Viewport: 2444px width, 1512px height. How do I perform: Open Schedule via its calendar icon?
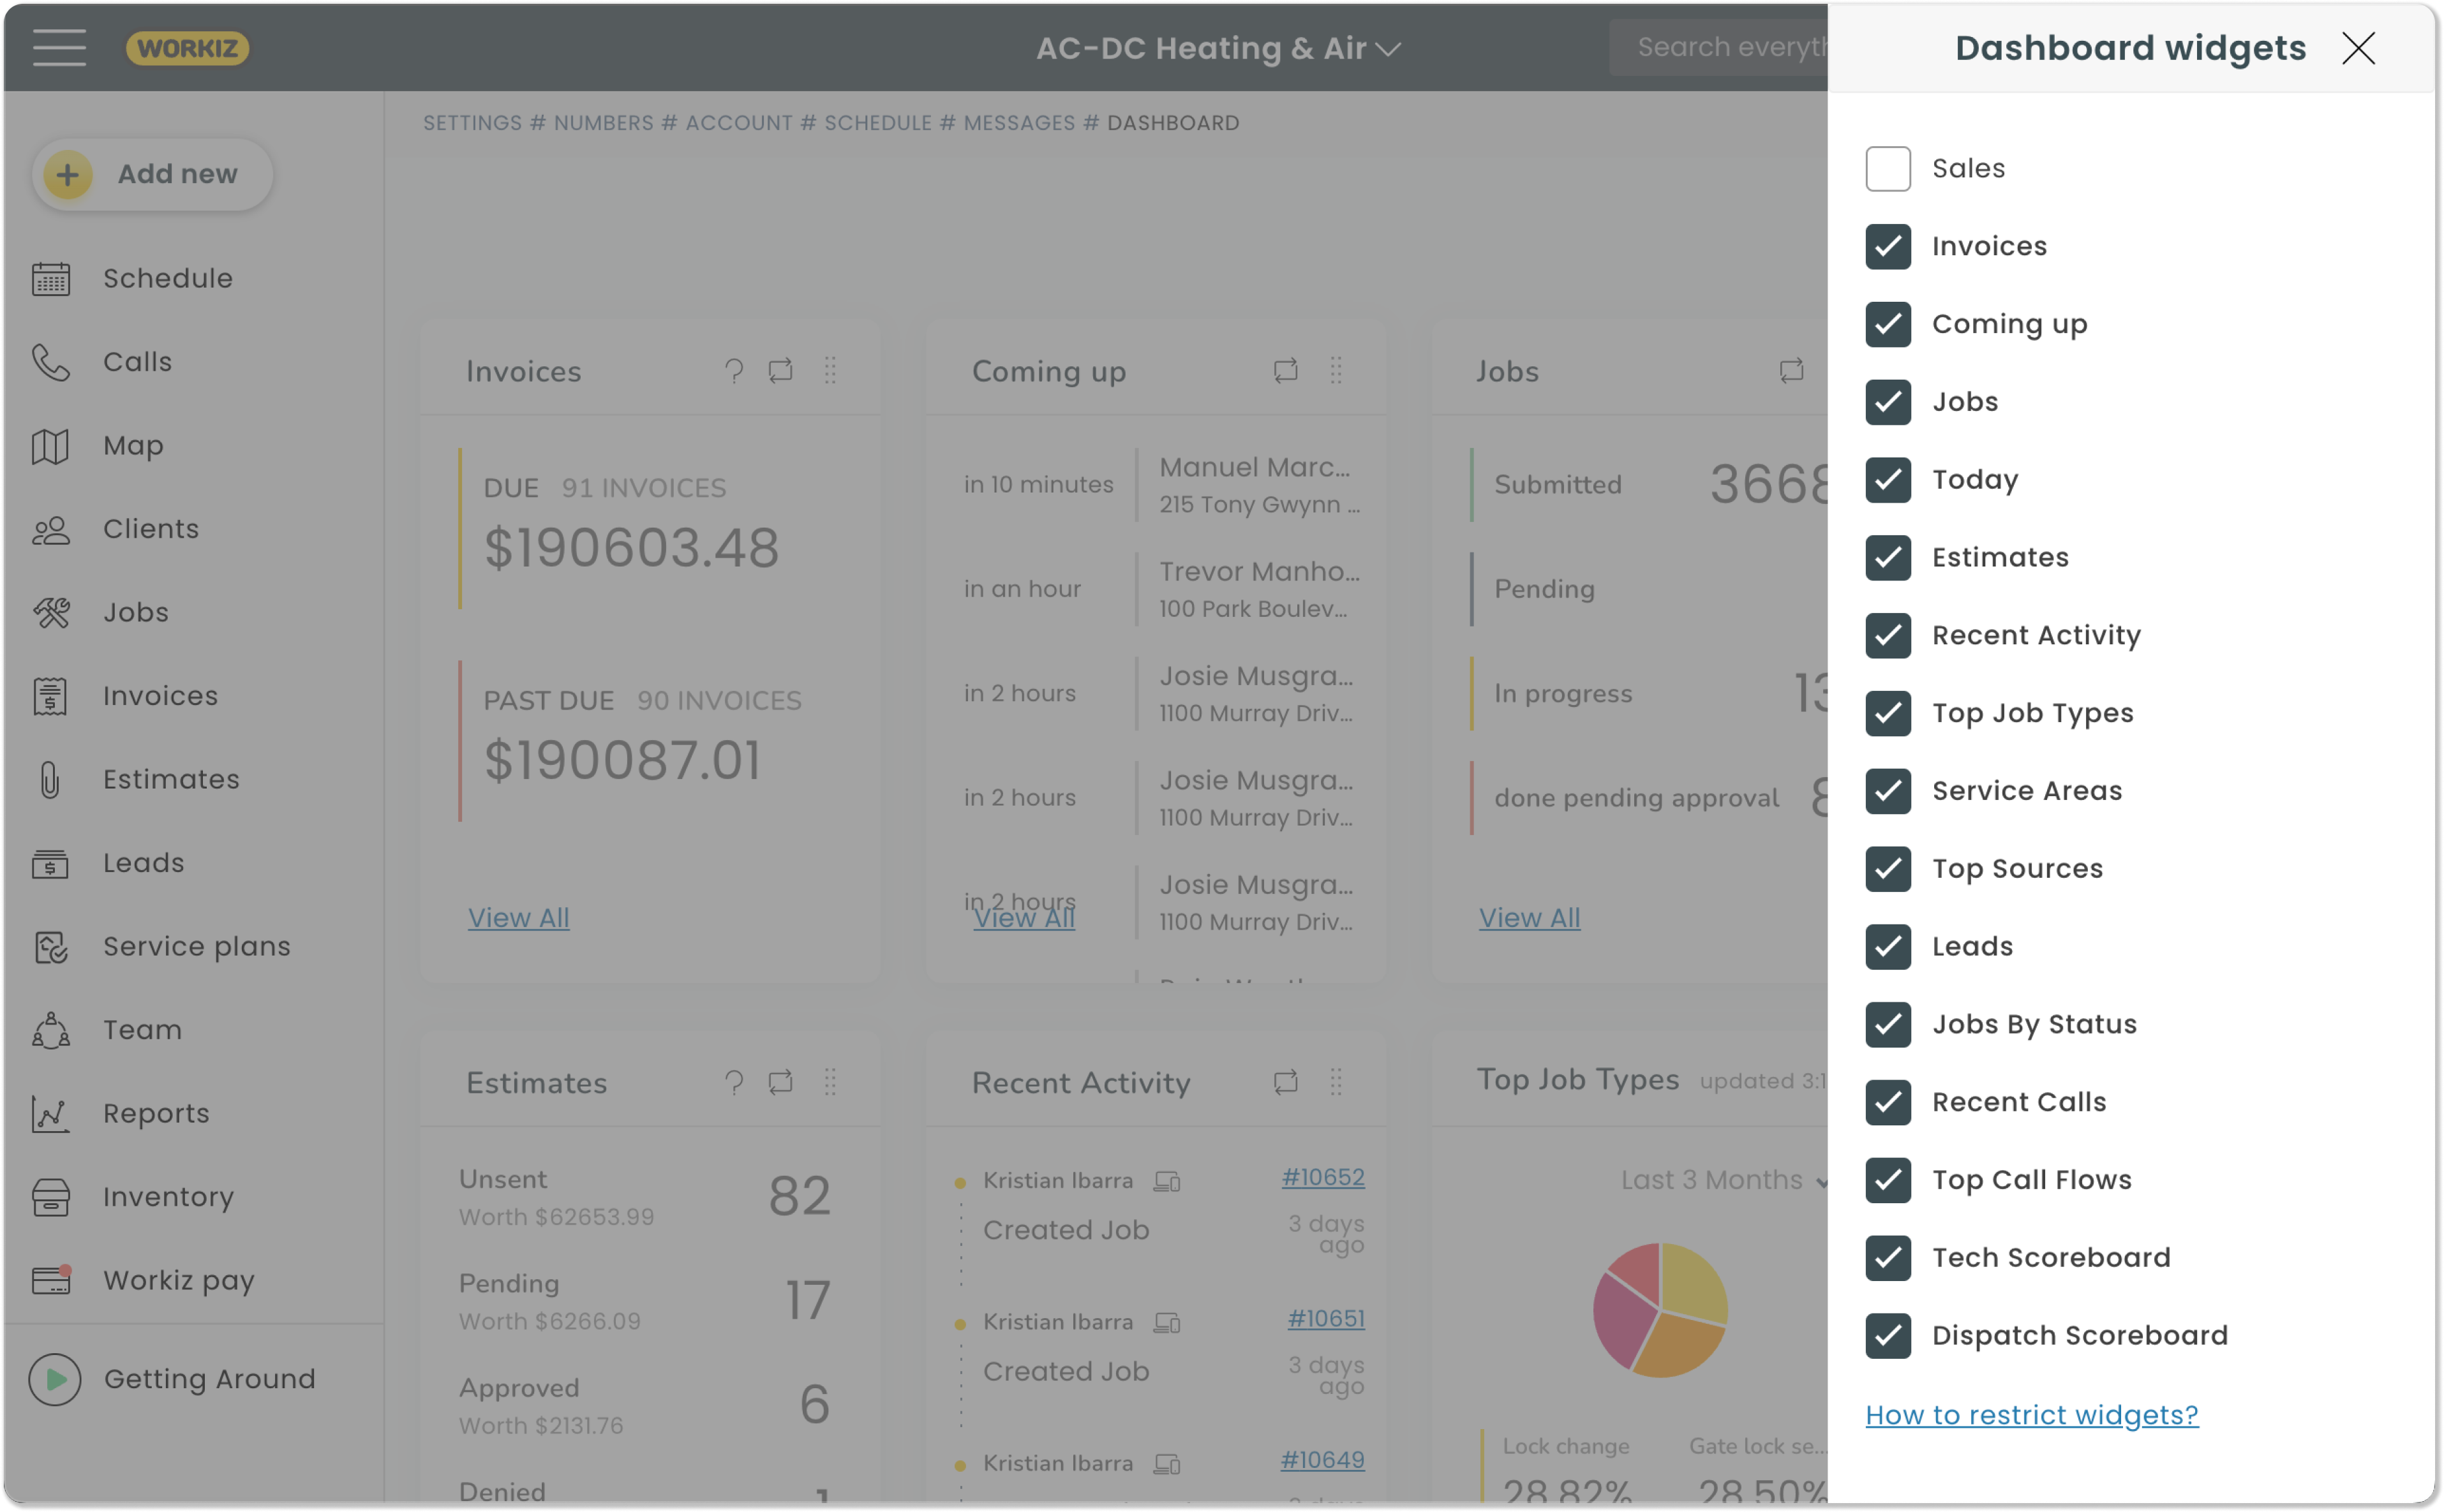coord(50,279)
